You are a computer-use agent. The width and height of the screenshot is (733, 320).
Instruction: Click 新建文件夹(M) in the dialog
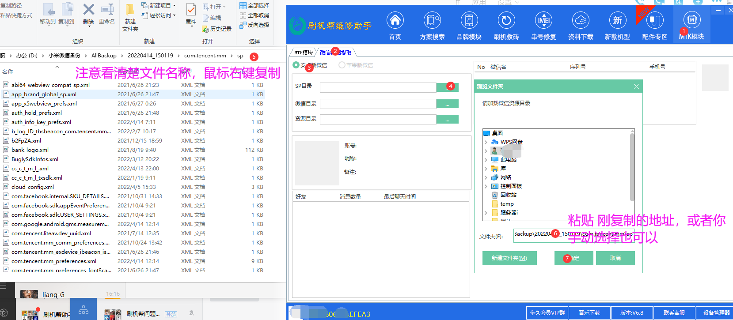[x=509, y=258]
